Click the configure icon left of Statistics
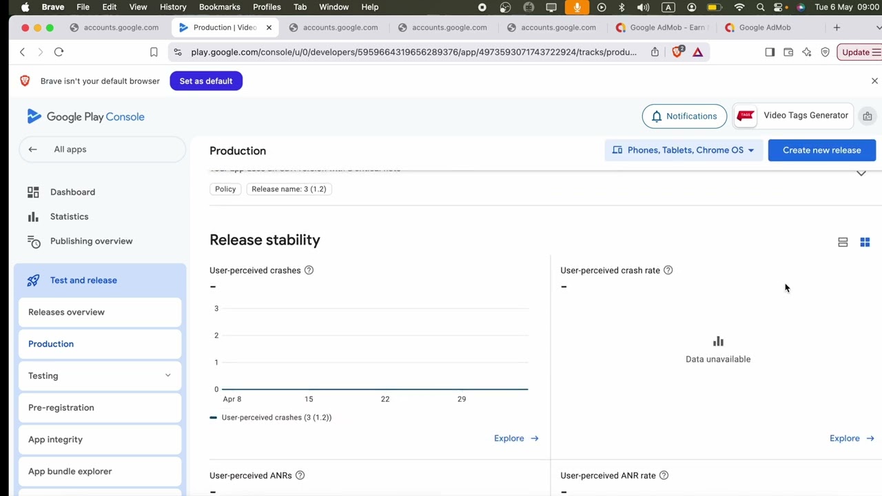Image resolution: width=882 pixels, height=496 pixels. click(x=33, y=216)
